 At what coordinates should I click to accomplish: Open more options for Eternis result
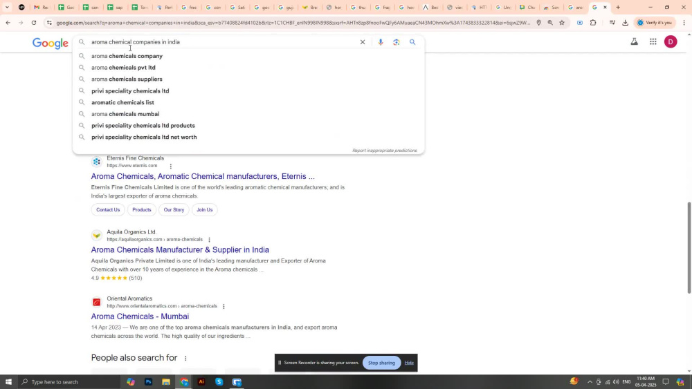tap(170, 166)
